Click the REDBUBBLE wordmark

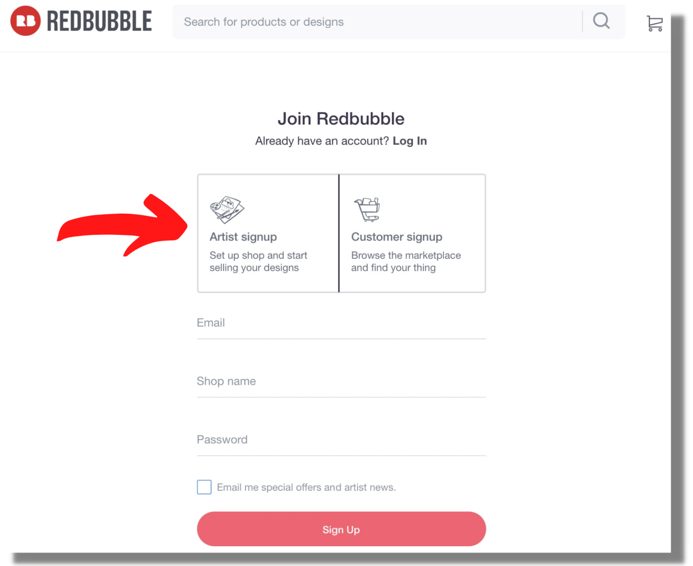tap(98, 20)
